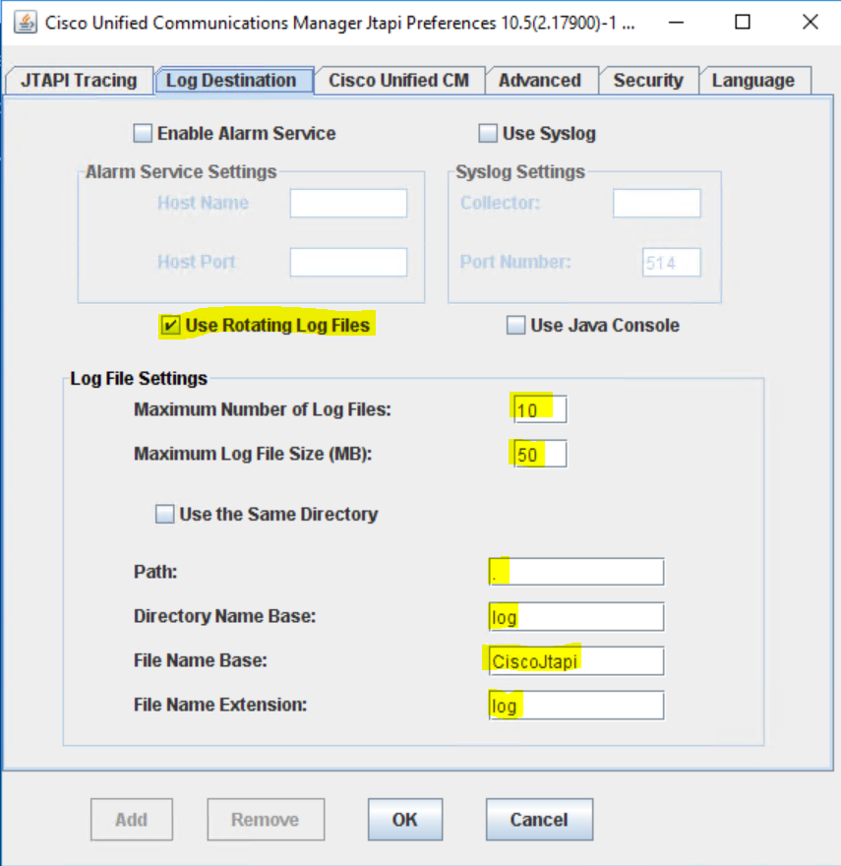Enable Use Java Console checkbox
The height and width of the screenshot is (866, 841).
pyautogui.click(x=515, y=325)
